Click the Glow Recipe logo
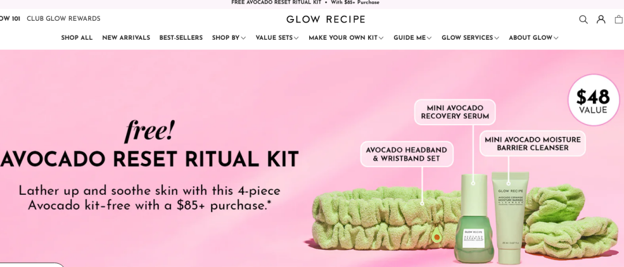This screenshot has width=624, height=267. pyautogui.click(x=325, y=19)
